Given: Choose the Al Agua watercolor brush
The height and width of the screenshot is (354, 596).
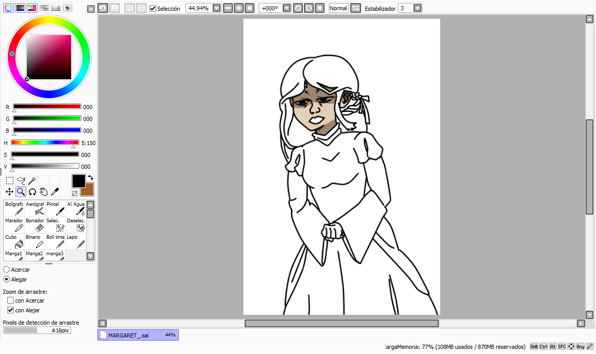Looking at the screenshot, I should [76, 208].
